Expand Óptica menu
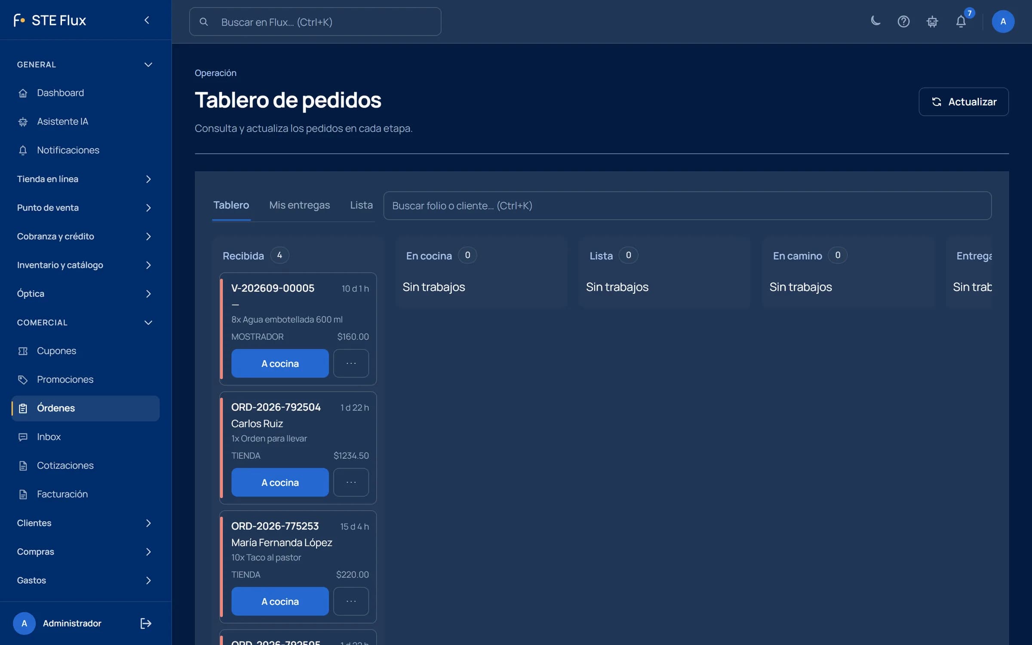Viewport: 1032px width, 645px height. 86,294
